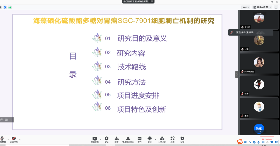Open the Apps (应用) icon
280x146 pixels.
pos(172,139)
